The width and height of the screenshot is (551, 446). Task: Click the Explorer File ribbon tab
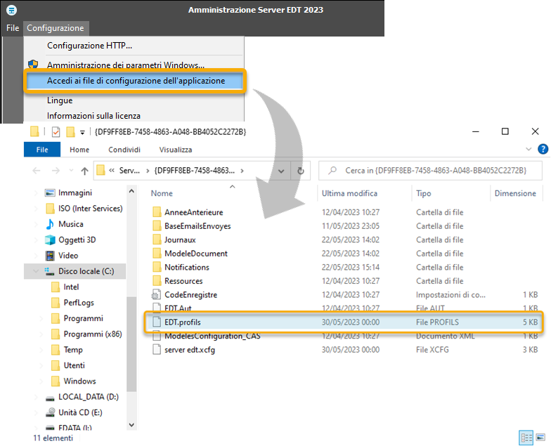[x=42, y=150]
